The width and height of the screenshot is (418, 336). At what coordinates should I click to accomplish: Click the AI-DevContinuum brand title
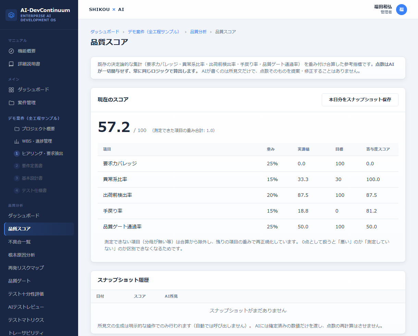tap(45, 10)
